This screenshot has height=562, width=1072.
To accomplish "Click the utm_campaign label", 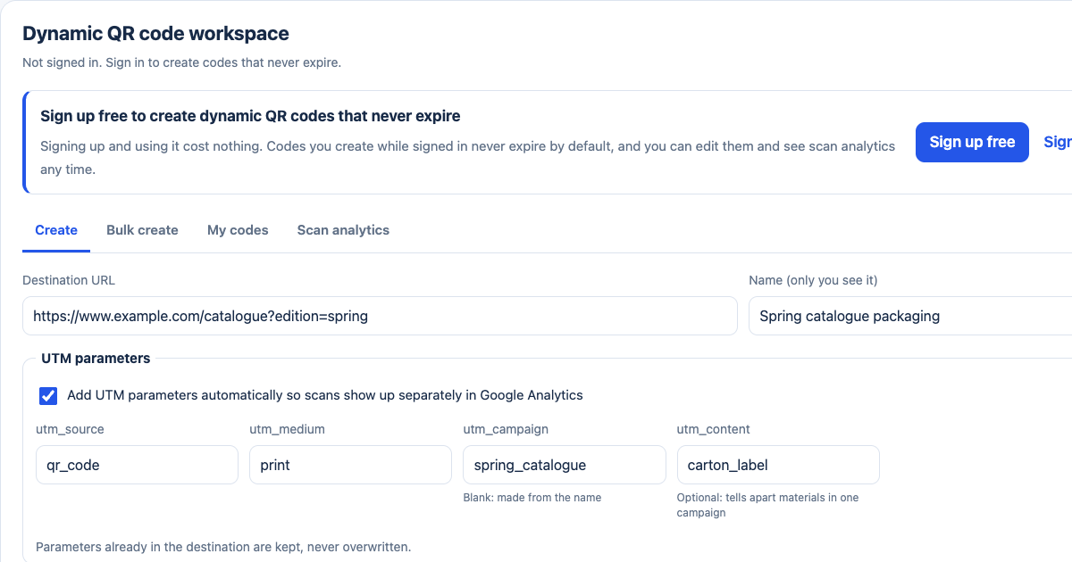I will click(x=506, y=429).
